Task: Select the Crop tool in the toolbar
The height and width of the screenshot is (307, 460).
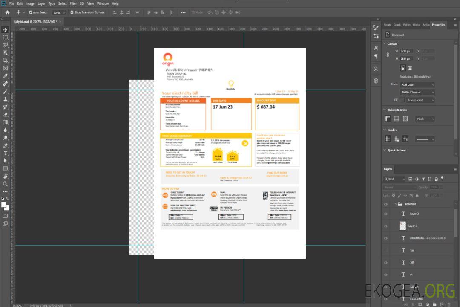Action: point(5,60)
